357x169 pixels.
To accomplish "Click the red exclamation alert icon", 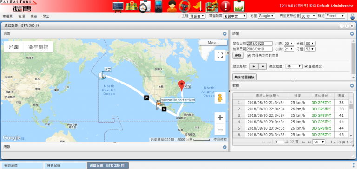I will 225,6.
